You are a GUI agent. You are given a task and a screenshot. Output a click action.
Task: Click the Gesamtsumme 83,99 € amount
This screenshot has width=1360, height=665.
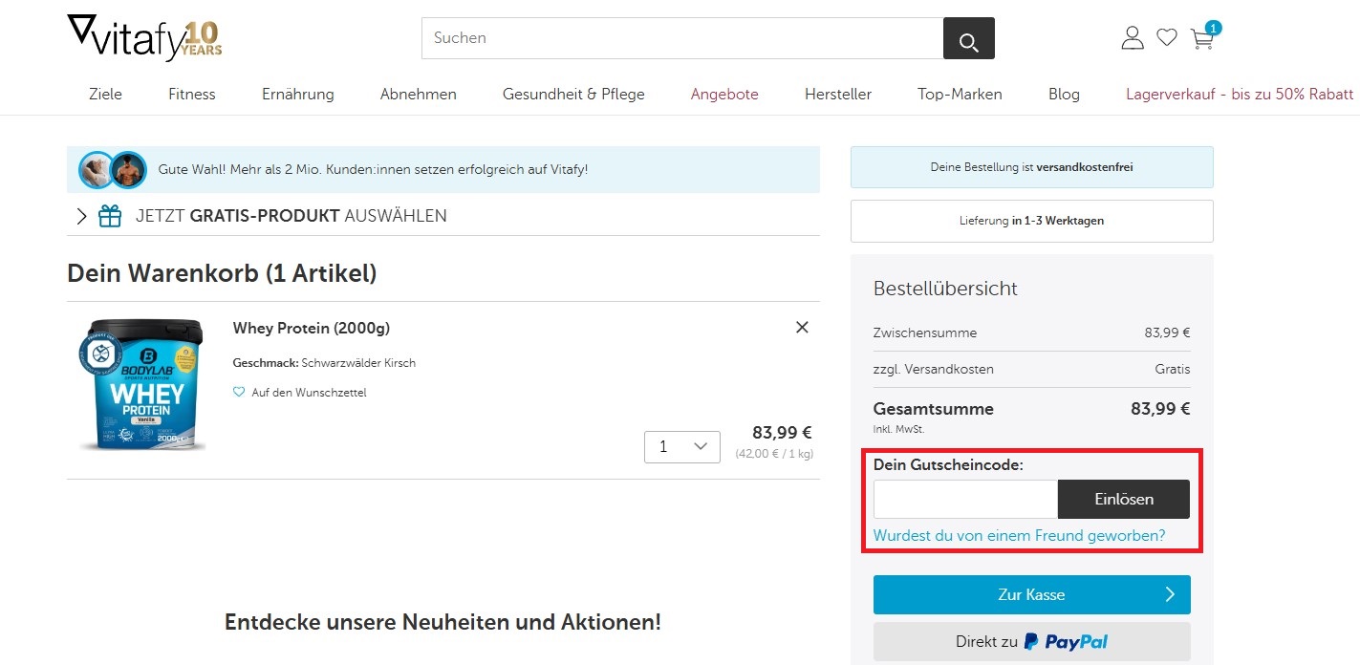pos(1160,409)
